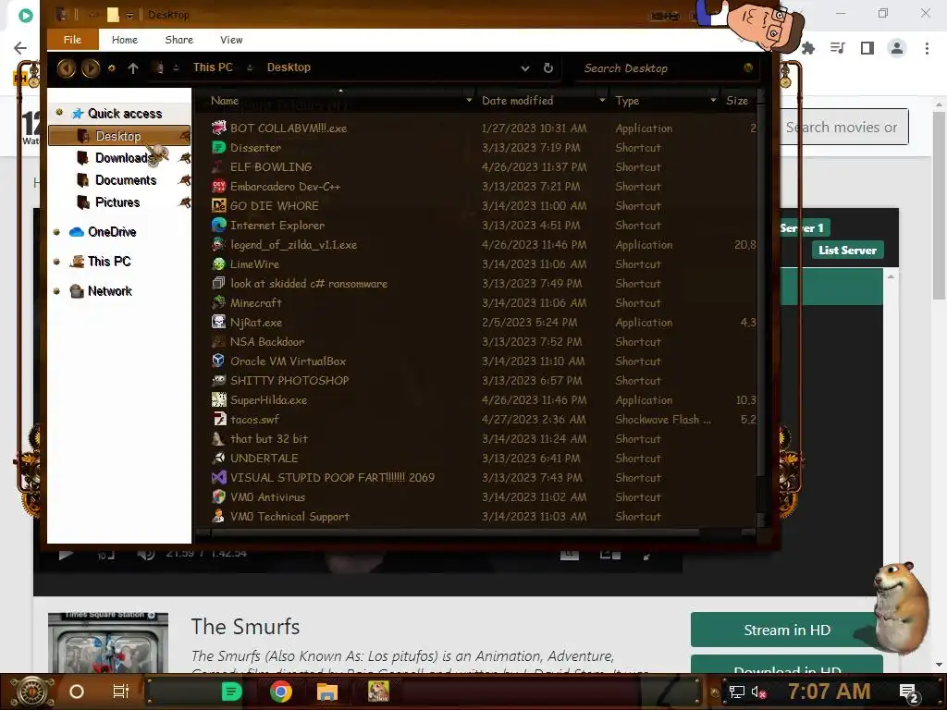The height and width of the screenshot is (710, 947).
Task: Expand the This PC tree node
Action: point(56,262)
